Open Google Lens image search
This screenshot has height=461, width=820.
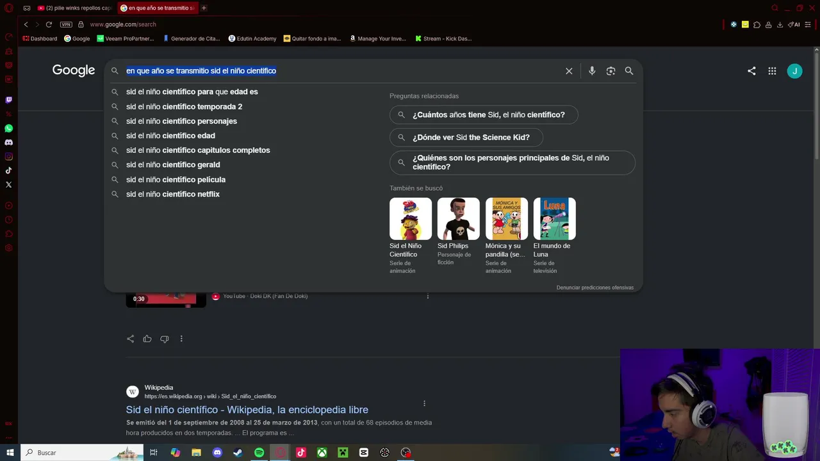coord(611,71)
